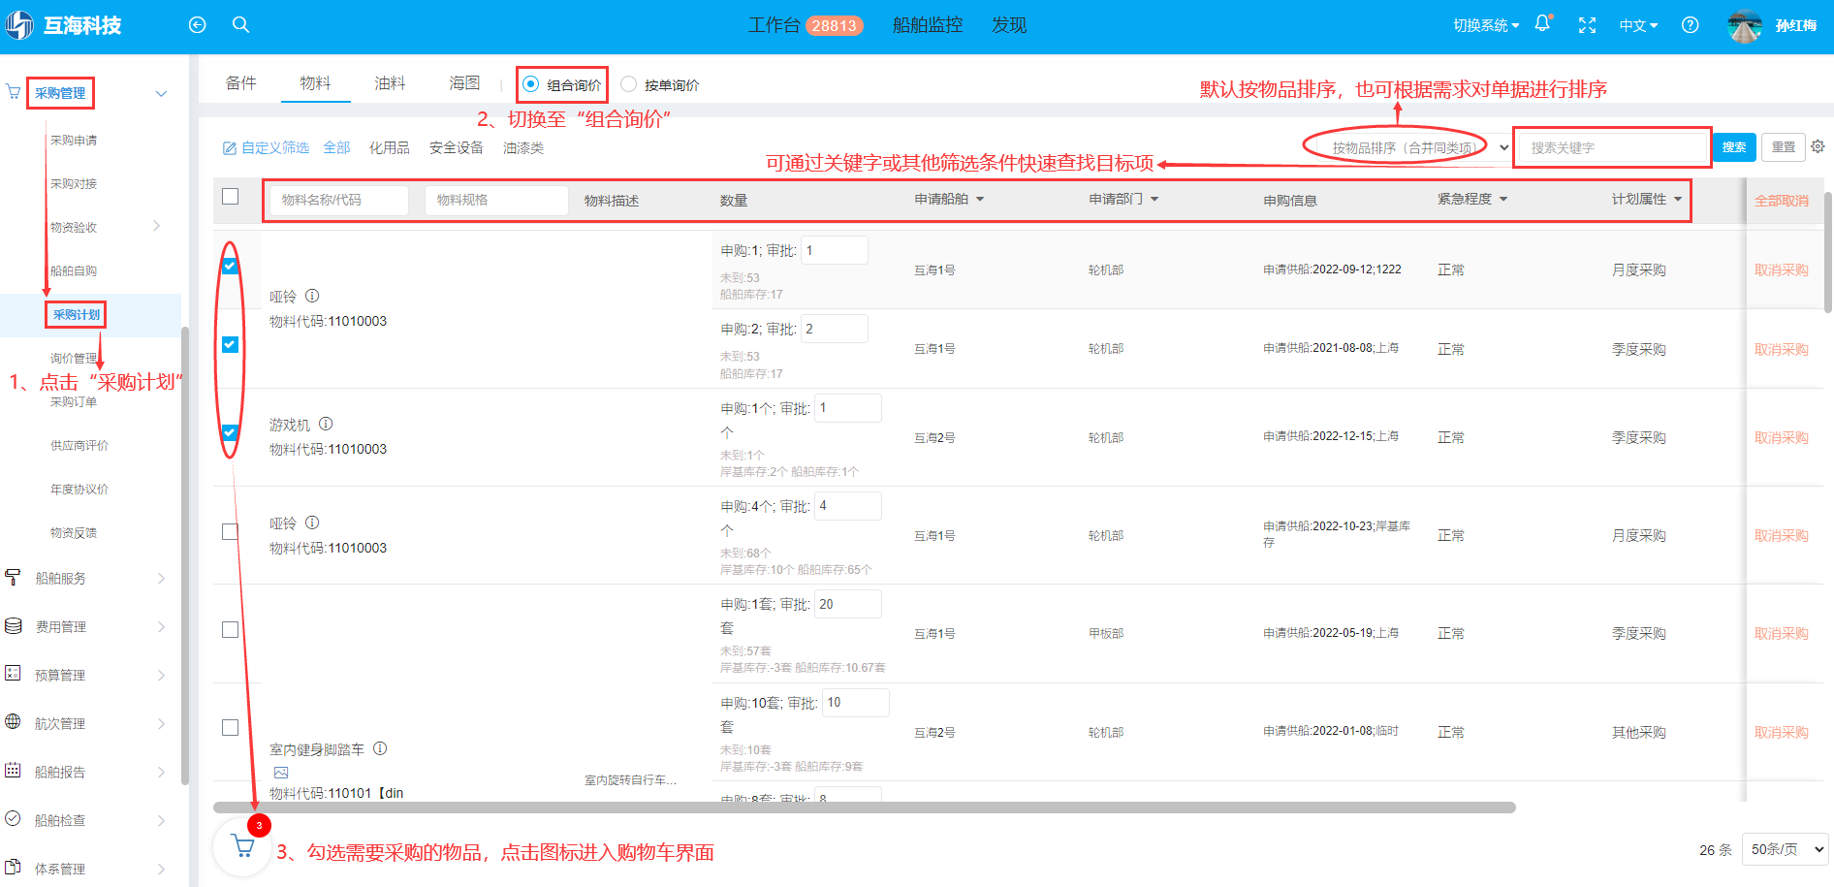This screenshot has height=887, width=1834.
Task: Click the 费用管理 sidebar icon
Action: [13, 626]
